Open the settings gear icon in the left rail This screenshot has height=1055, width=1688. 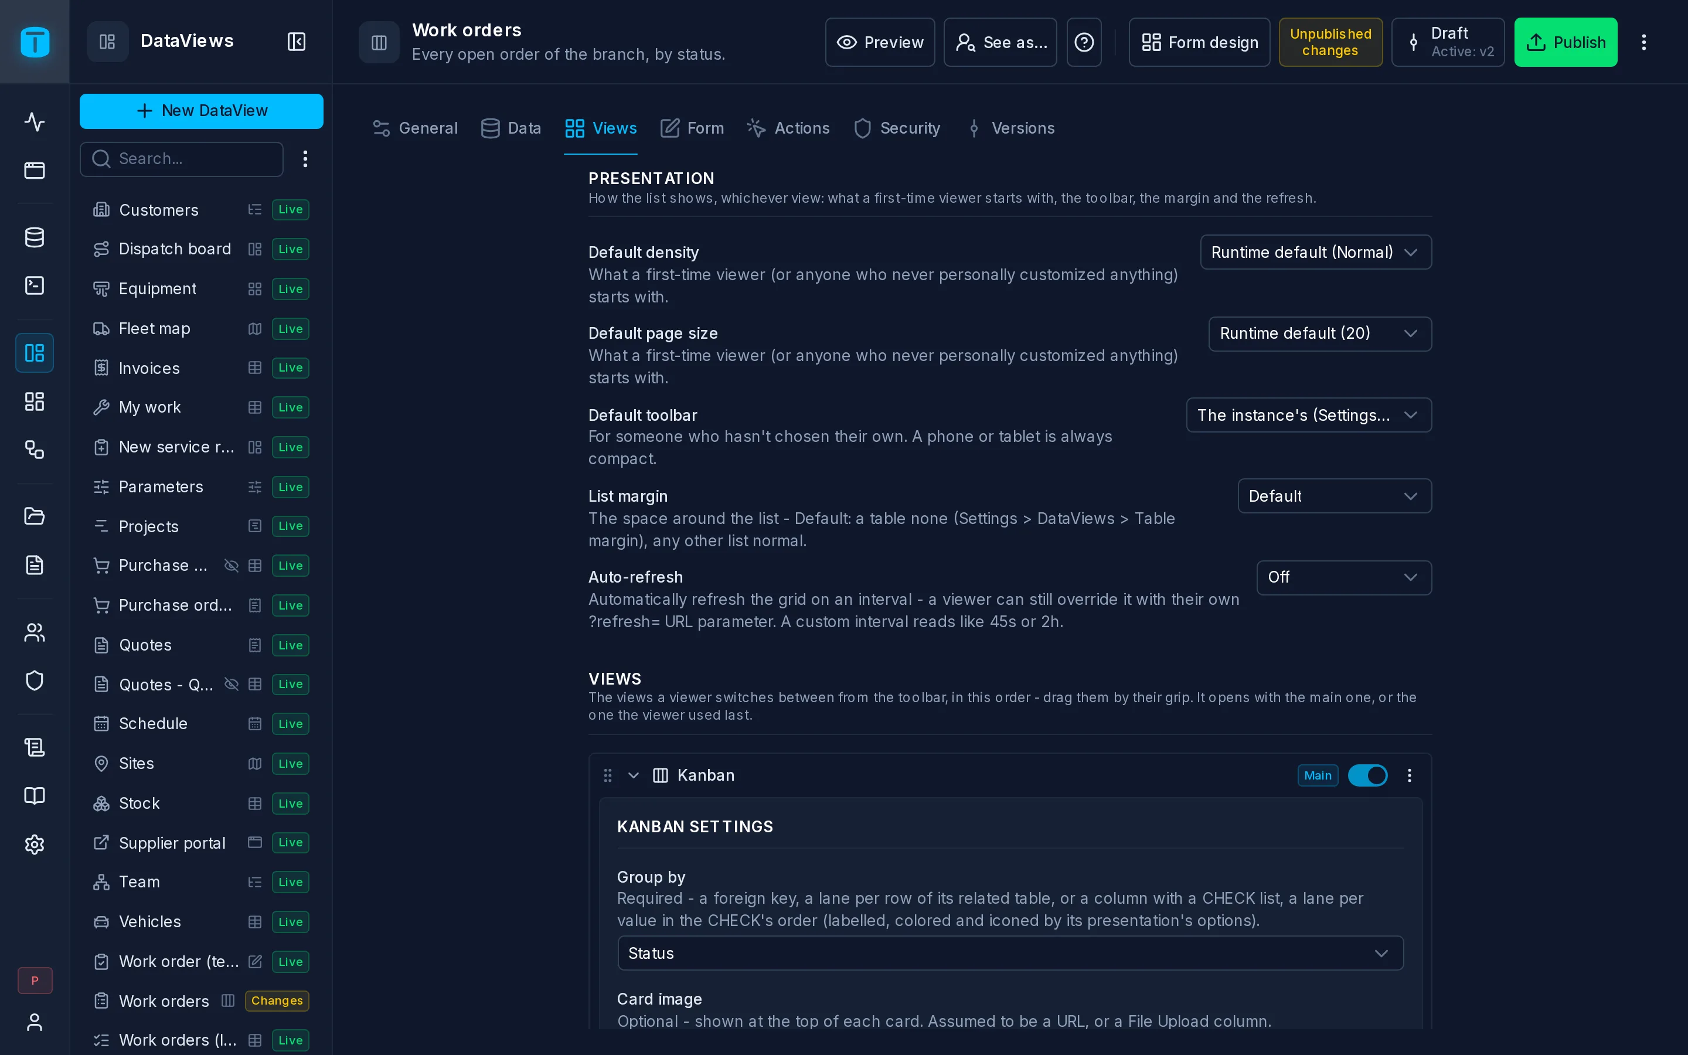click(x=34, y=844)
